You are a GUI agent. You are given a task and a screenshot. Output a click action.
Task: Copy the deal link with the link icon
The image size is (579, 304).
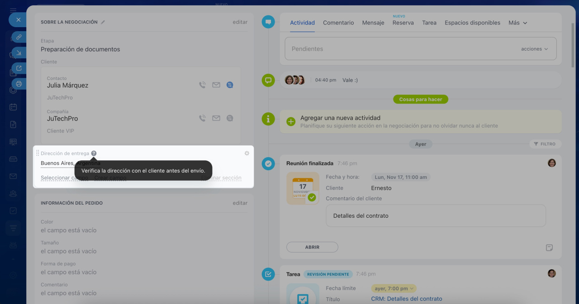pos(19,37)
